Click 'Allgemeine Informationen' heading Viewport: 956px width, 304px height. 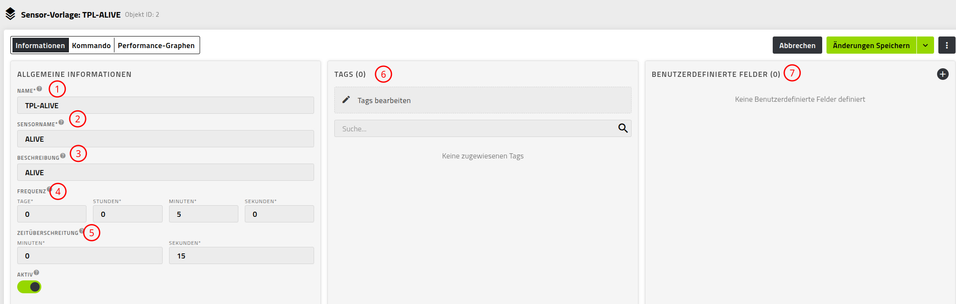pyautogui.click(x=74, y=74)
